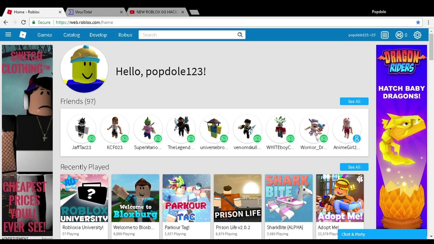Open WHITEboyC friend avatar
434x244 pixels.
coord(280,129)
